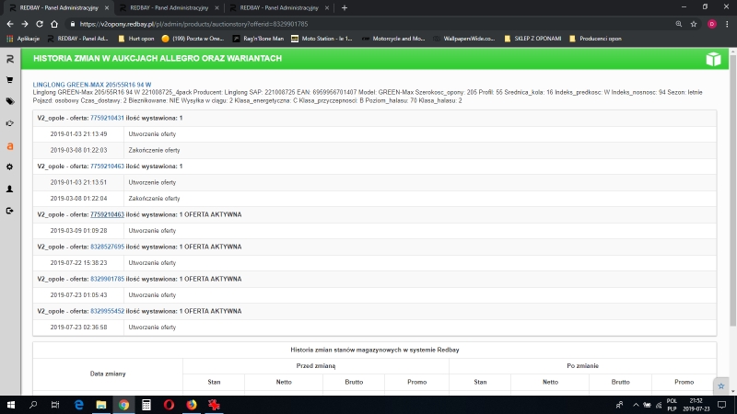Open the Allegro 'a' sidebar section

click(x=9, y=145)
